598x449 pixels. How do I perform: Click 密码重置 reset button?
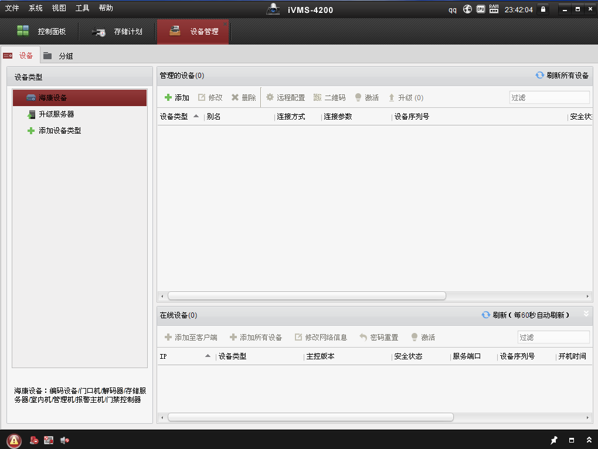pos(379,337)
